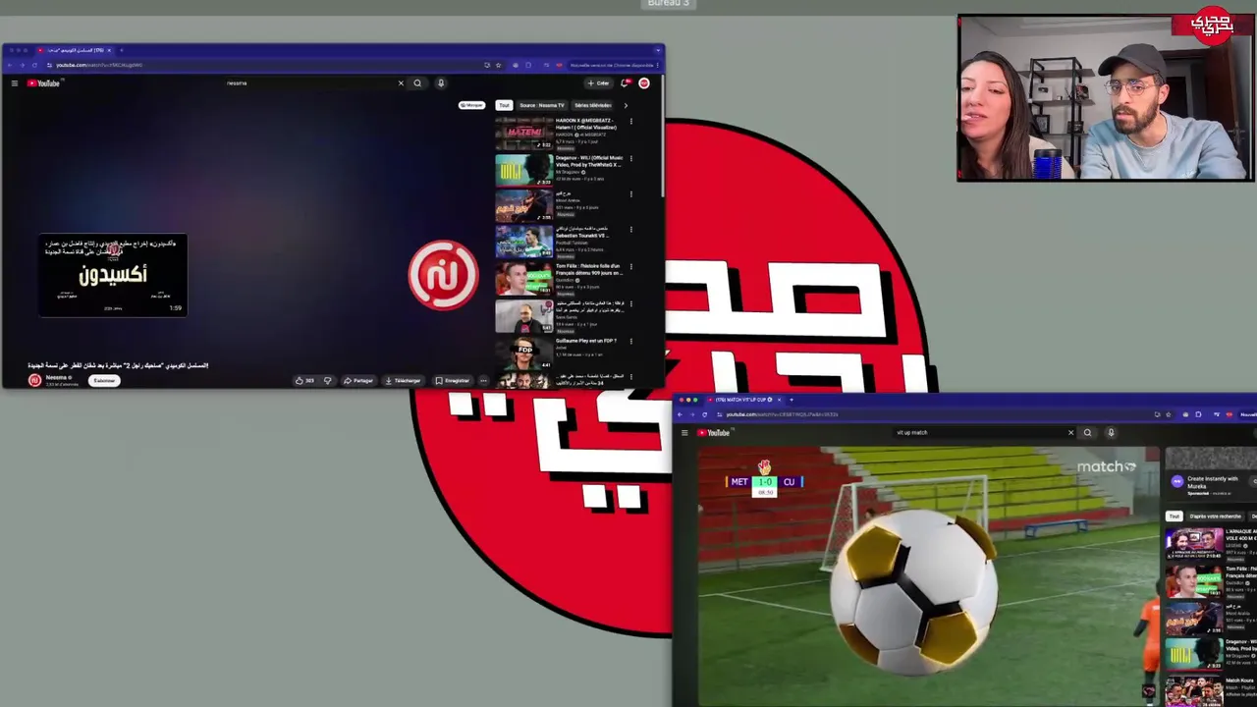The width and height of the screenshot is (1257, 707).
Task: Start voice search in the match window
Action: (1111, 432)
